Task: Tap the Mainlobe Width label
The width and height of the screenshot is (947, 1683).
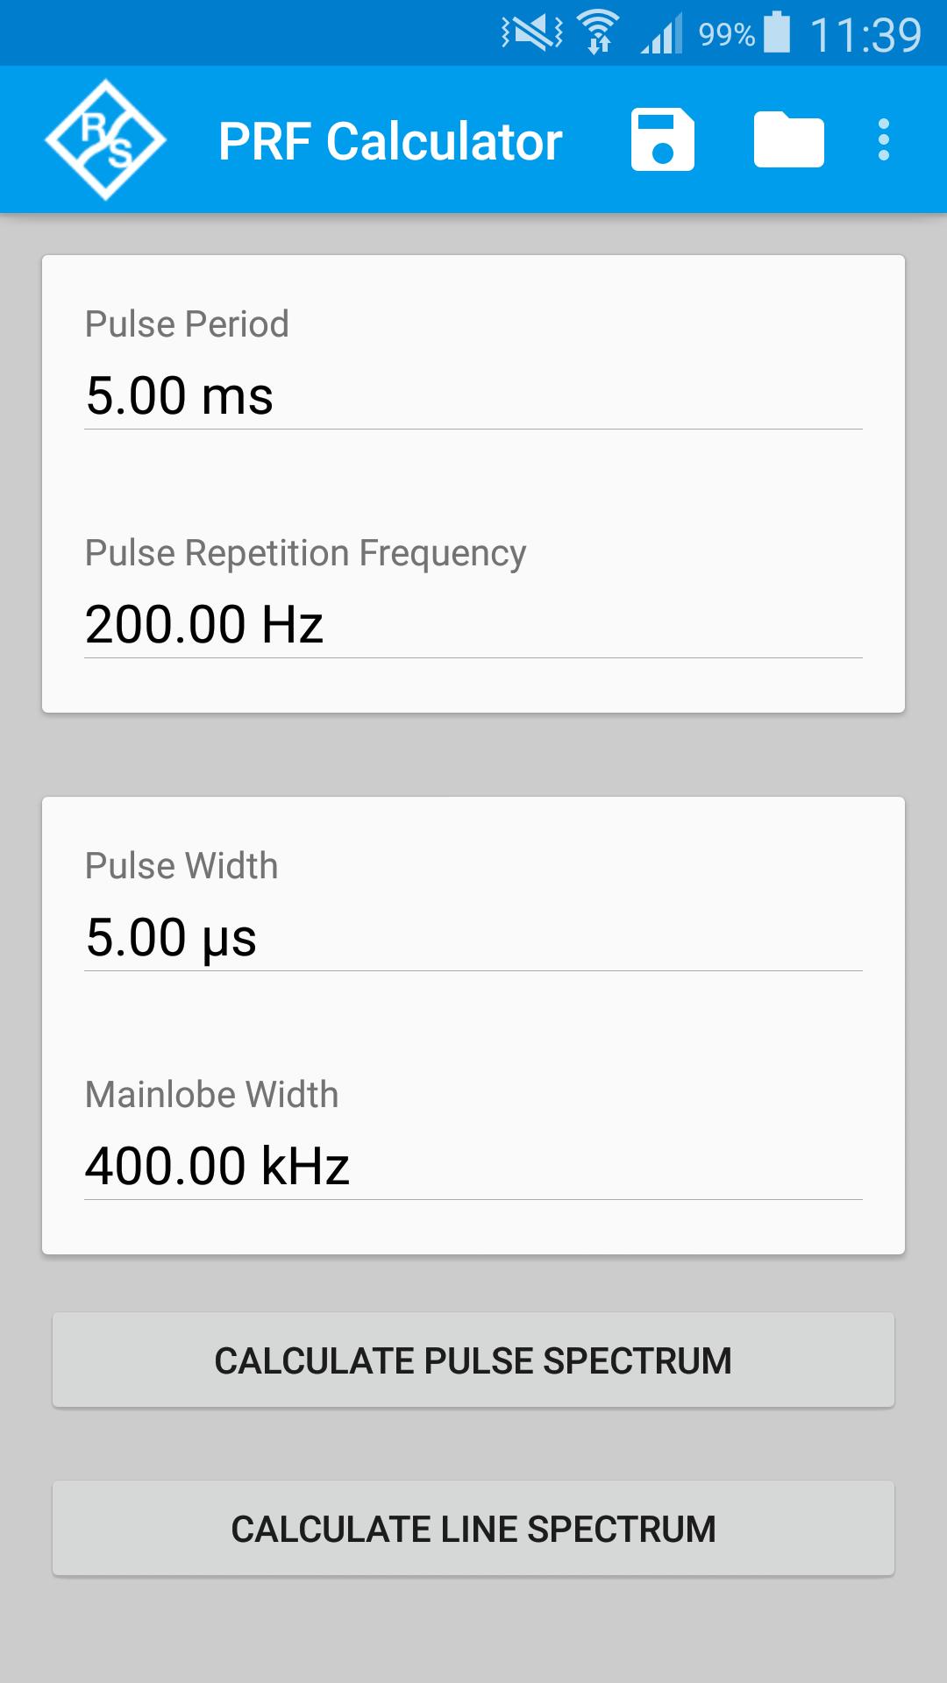Action: click(211, 1095)
